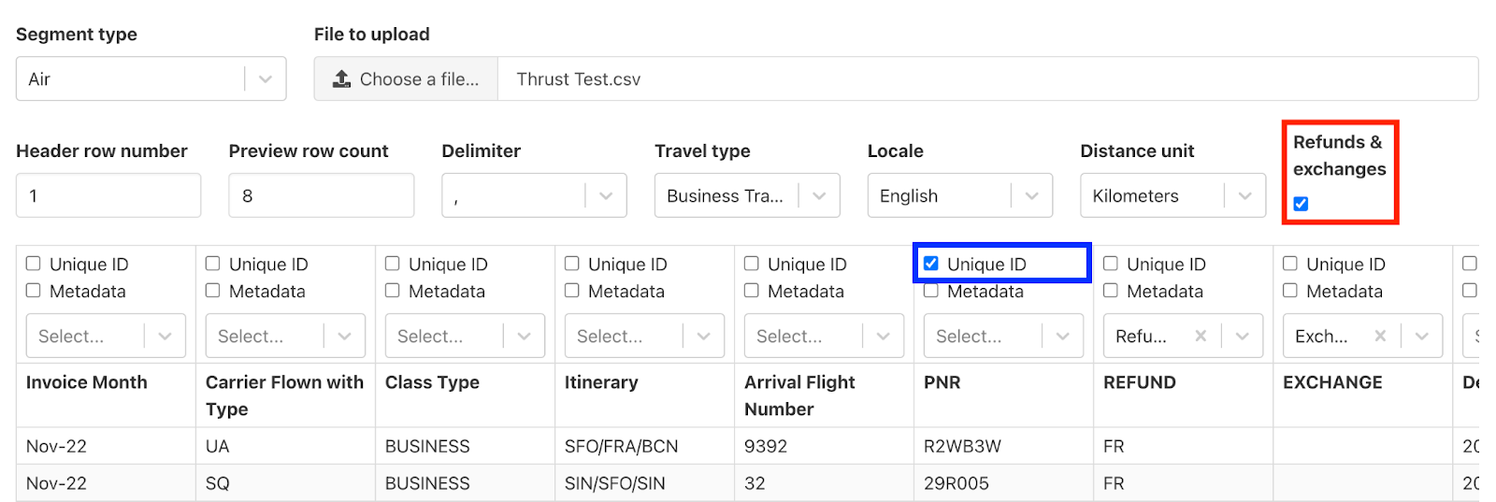Click the Locale chevron beside English

(x=1031, y=196)
